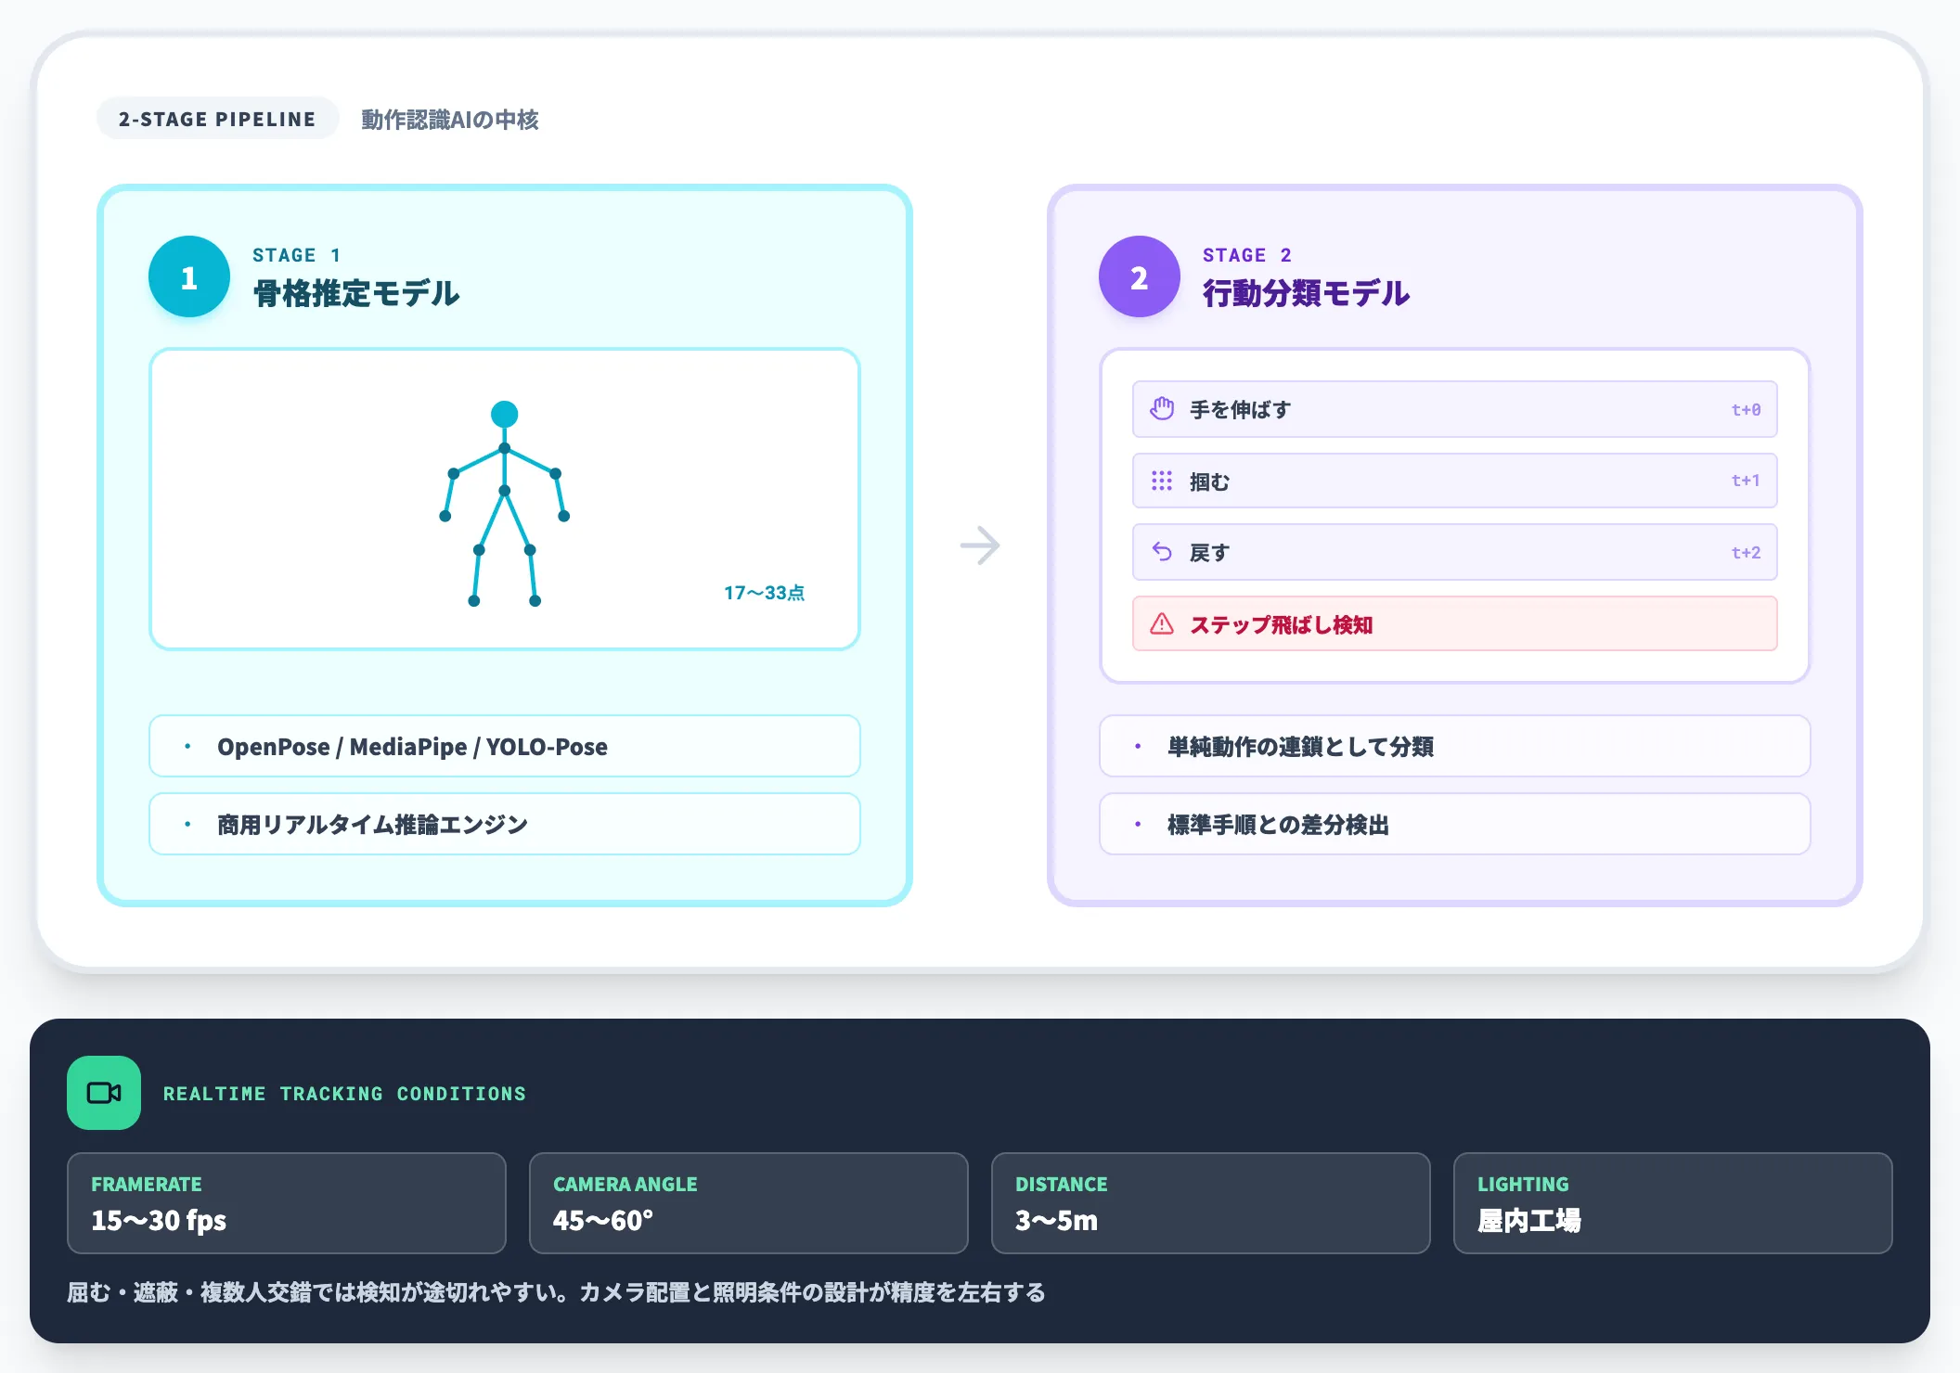Click the green video camera icon
The height and width of the screenshot is (1373, 1960).
click(x=104, y=1093)
